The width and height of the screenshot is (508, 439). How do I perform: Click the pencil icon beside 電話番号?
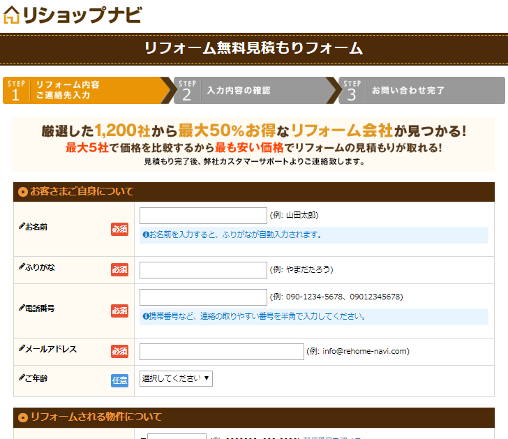click(x=22, y=308)
